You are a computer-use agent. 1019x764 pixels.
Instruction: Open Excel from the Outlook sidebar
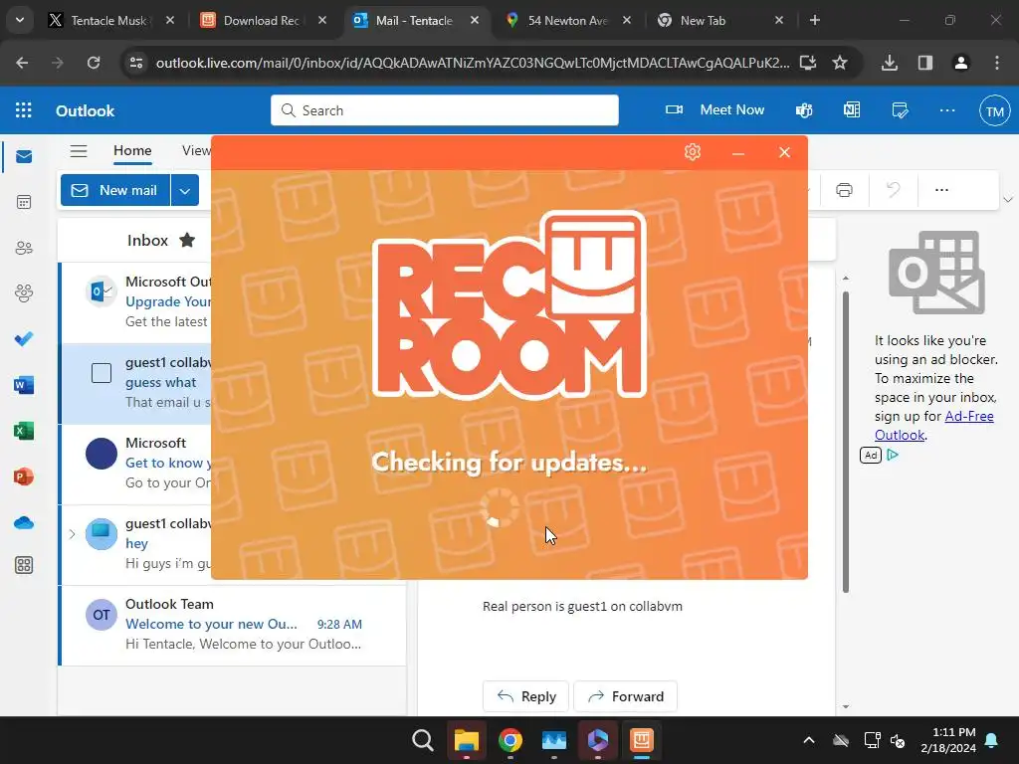(24, 431)
